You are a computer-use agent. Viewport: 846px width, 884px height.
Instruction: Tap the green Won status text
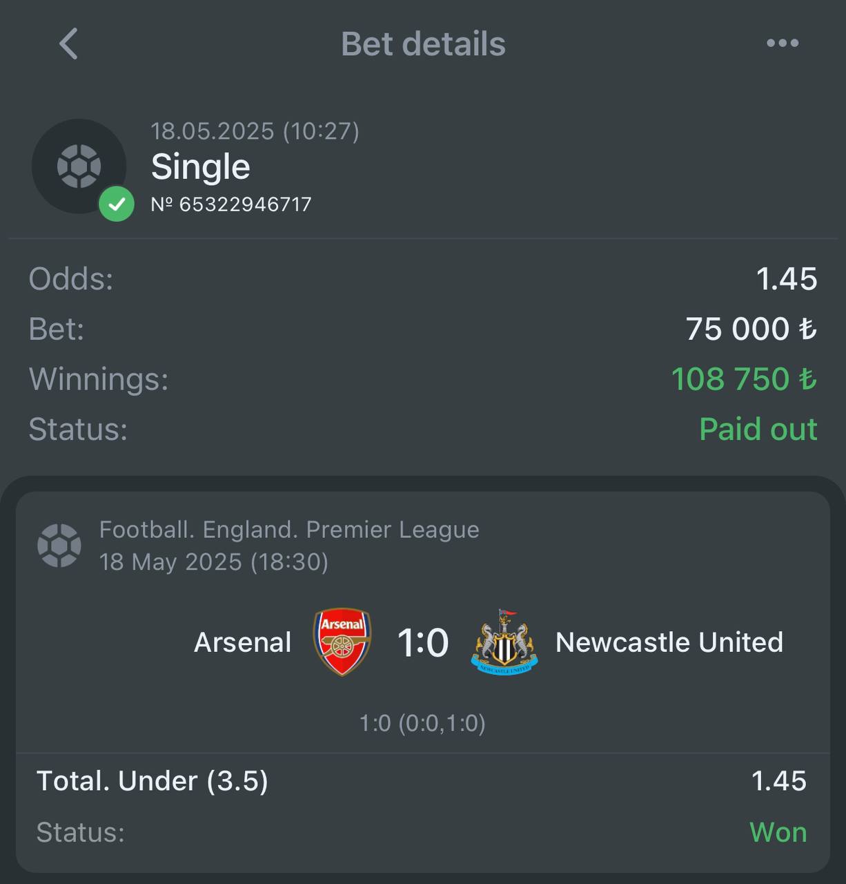[x=778, y=832]
